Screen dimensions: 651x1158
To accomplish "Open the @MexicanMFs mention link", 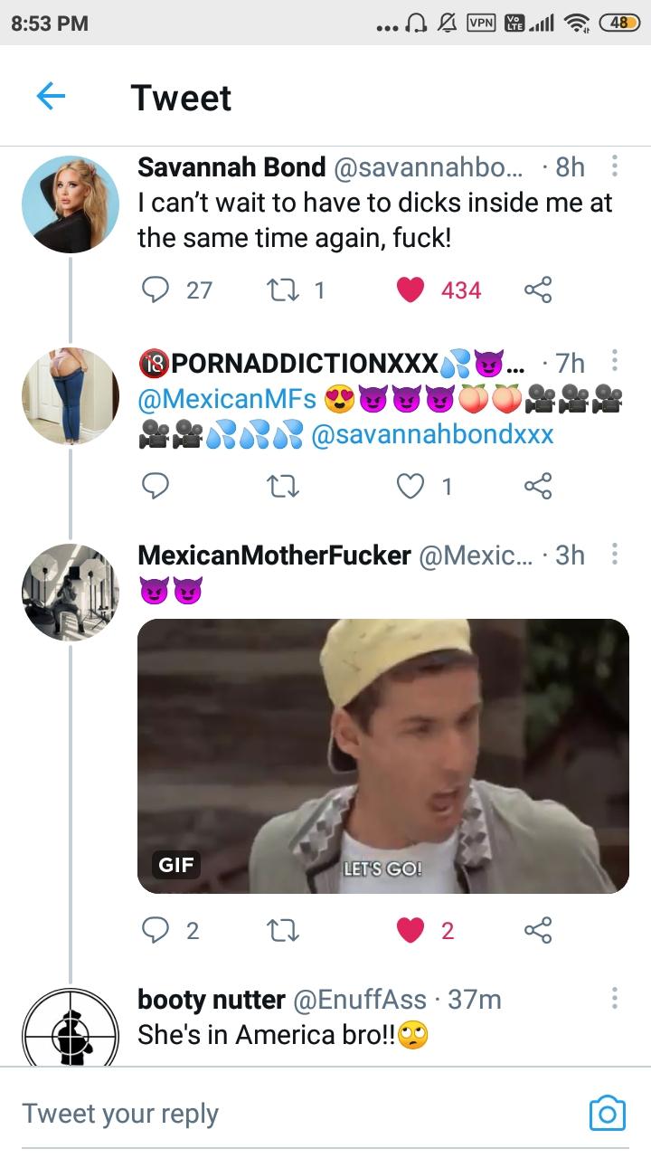I will click(x=227, y=399).
